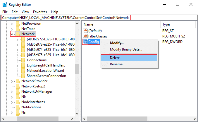The image size is (198, 122).
Task: Click the {4d36e973-e325 folder icon
Action: point(23,44)
